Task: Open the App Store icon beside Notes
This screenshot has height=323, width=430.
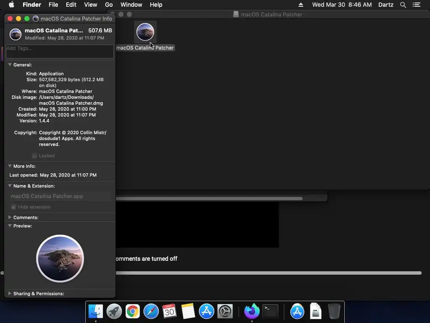Action: click(x=206, y=311)
